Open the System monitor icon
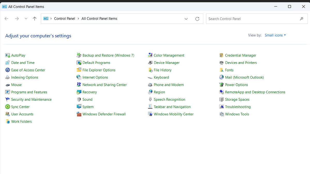Image resolution: width=310 pixels, height=174 pixels. point(79,107)
